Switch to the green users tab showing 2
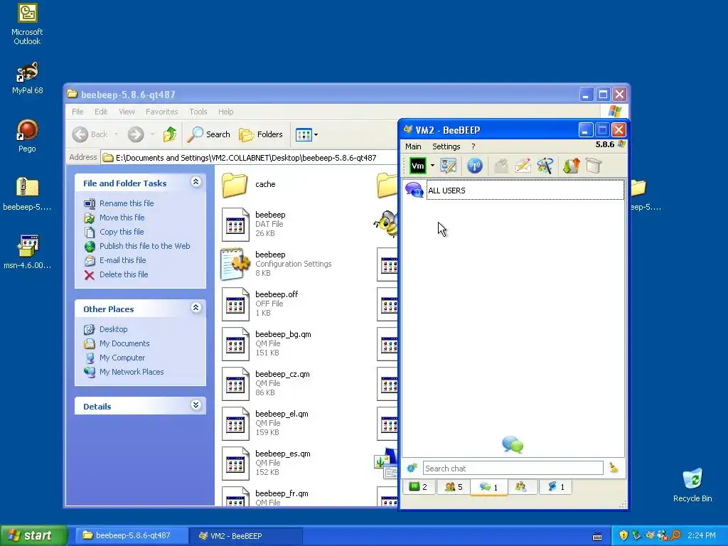 418,487
